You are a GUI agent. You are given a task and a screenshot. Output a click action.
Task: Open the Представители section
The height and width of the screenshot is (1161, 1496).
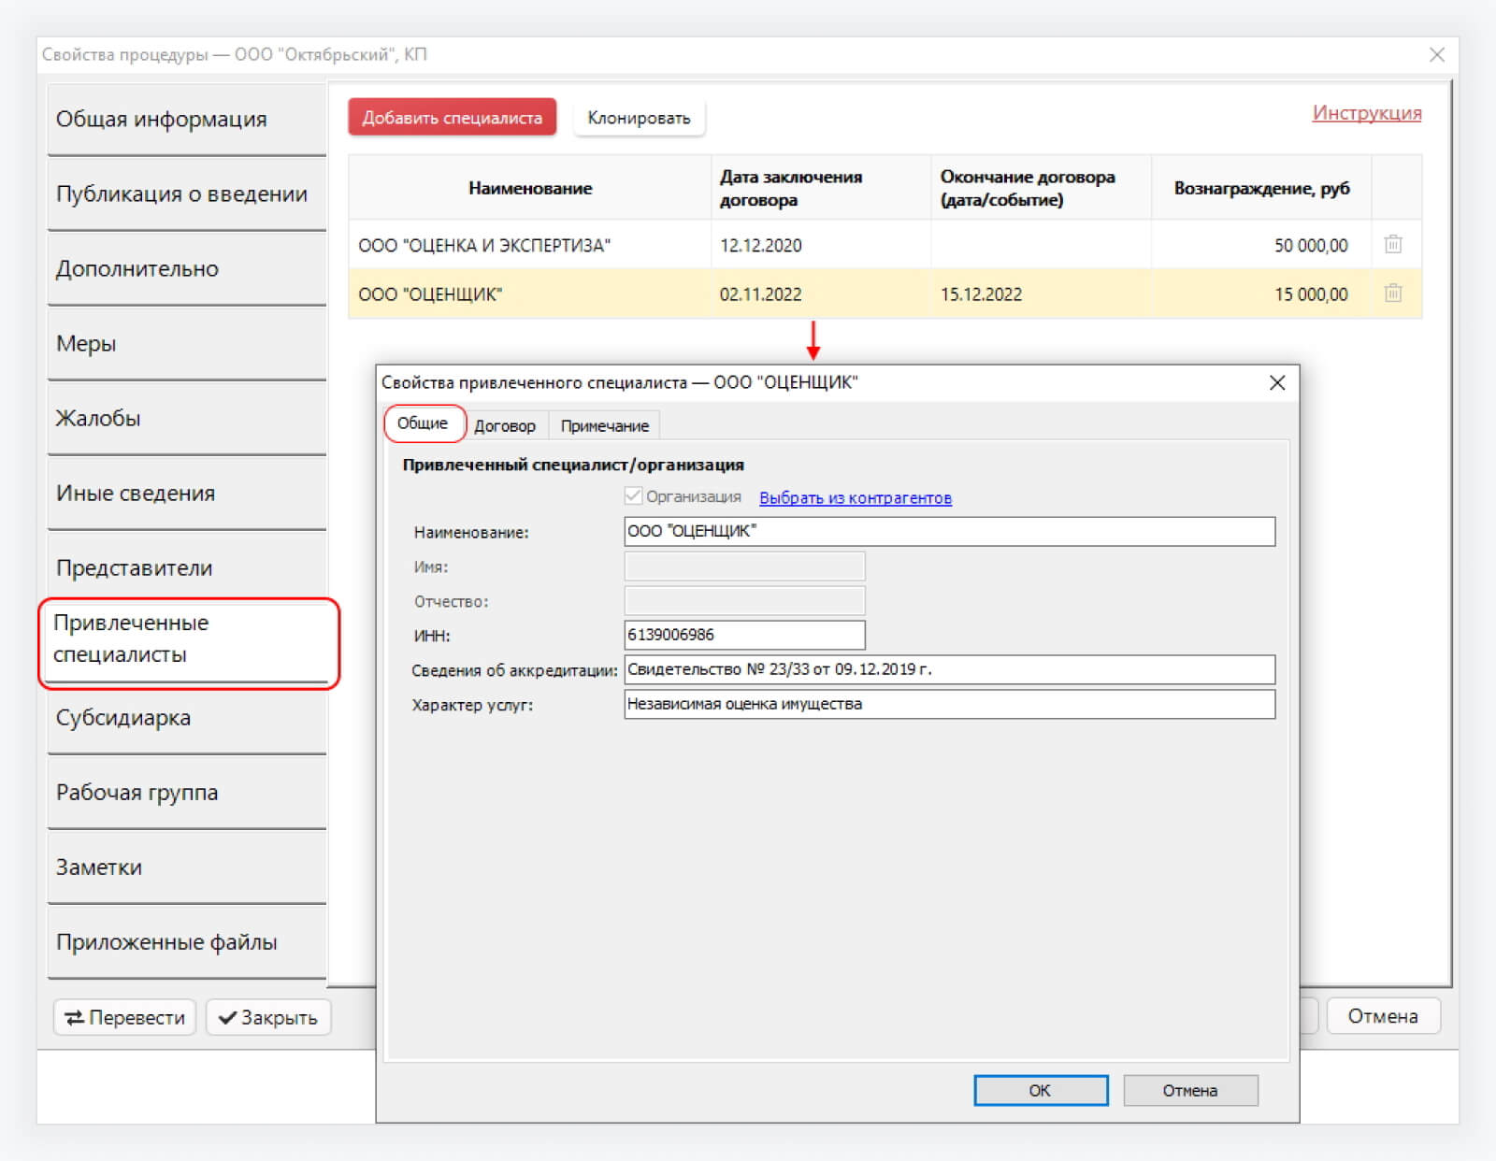coord(187,568)
